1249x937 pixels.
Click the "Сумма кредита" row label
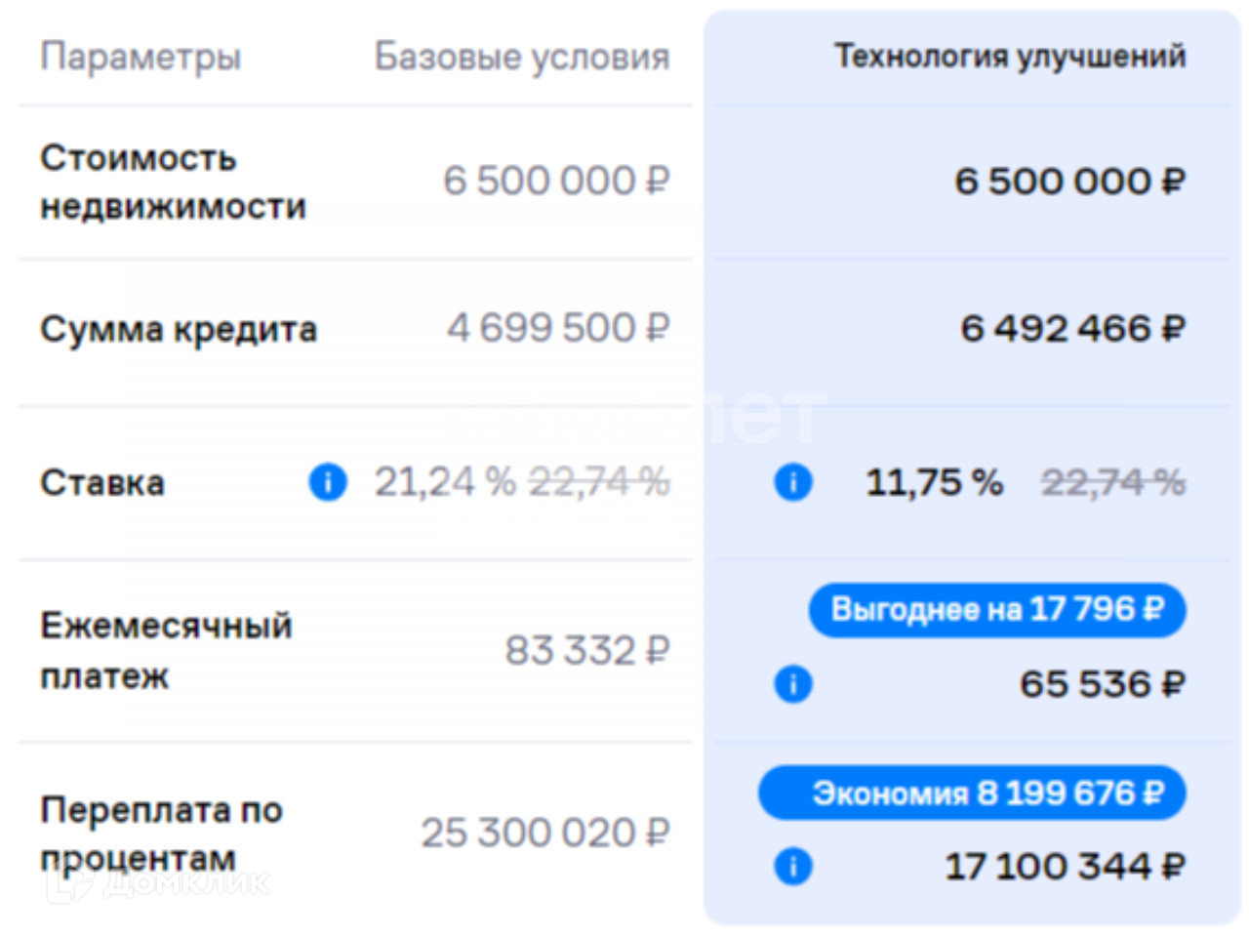point(179,330)
